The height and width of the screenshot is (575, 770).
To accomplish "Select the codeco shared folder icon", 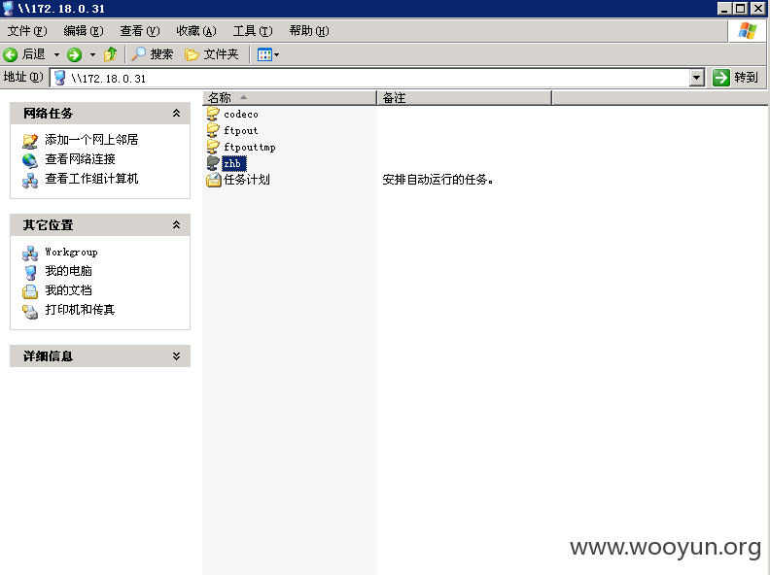I will coord(213,114).
